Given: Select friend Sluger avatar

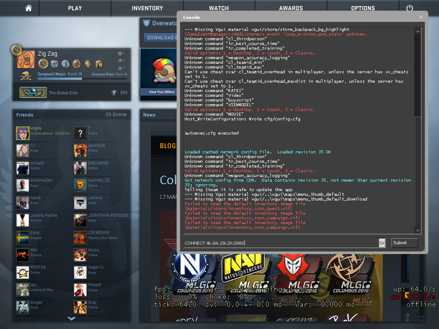Looking at the screenshot, I should coord(23,307).
